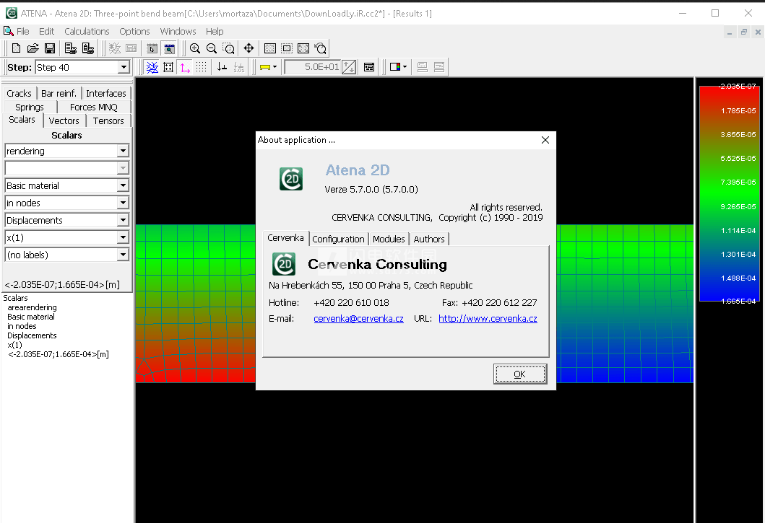Expand the Basic material dropdown
Viewport: 765px width, 523px height.
(123, 185)
